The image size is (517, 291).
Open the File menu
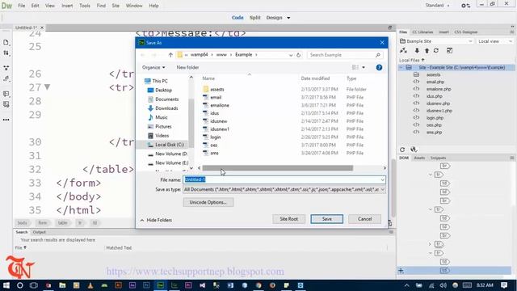(22, 6)
